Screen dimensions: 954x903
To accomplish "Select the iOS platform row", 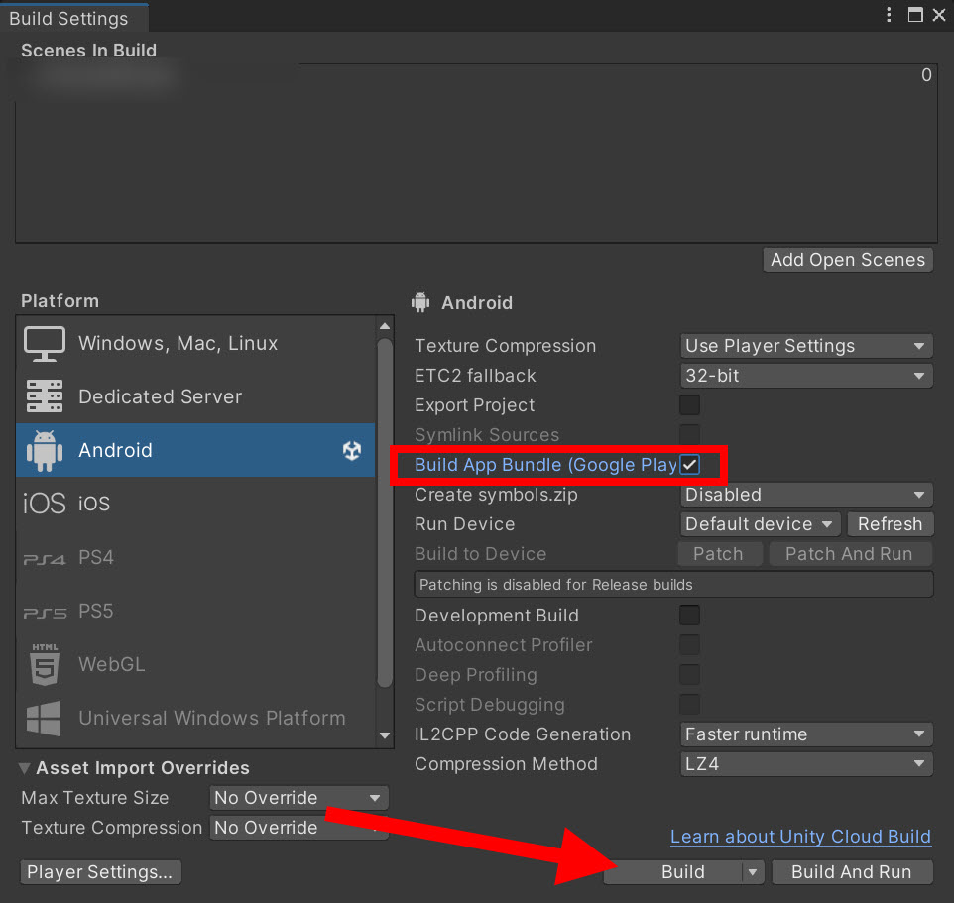I will coord(196,504).
